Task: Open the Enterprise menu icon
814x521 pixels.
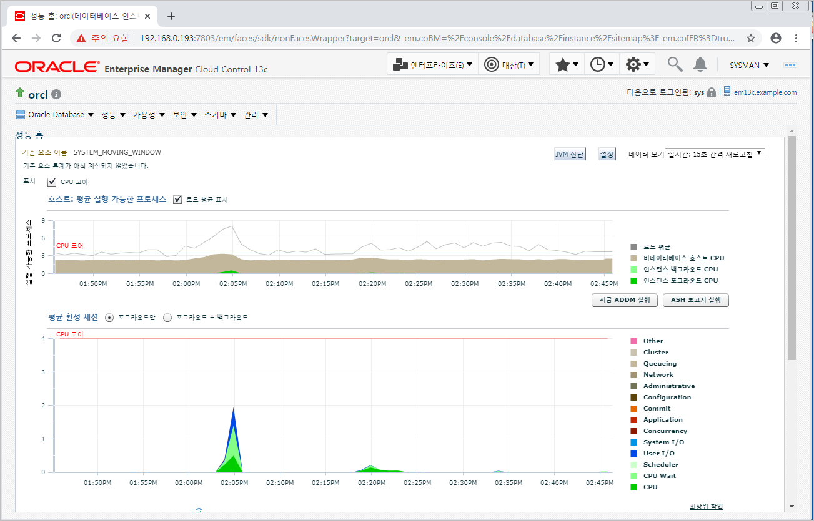Action: (x=400, y=64)
